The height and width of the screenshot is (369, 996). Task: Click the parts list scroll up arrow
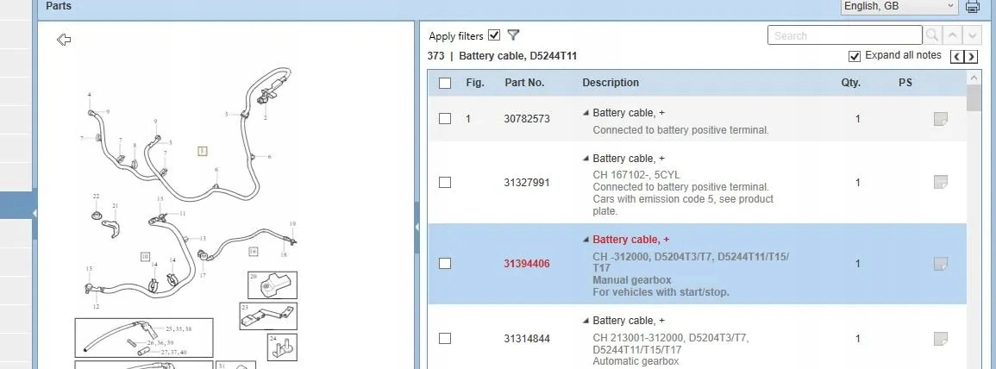(974, 78)
